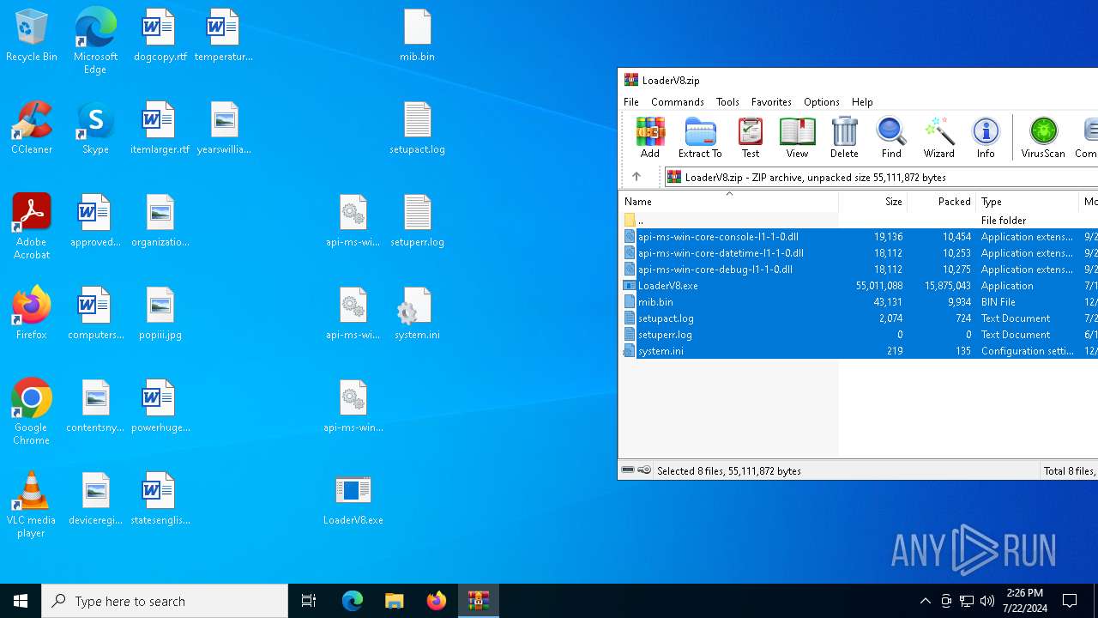1098x618 pixels.
Task: Show archive Info
Action: (986, 137)
